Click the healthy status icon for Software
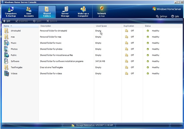 (148, 61)
